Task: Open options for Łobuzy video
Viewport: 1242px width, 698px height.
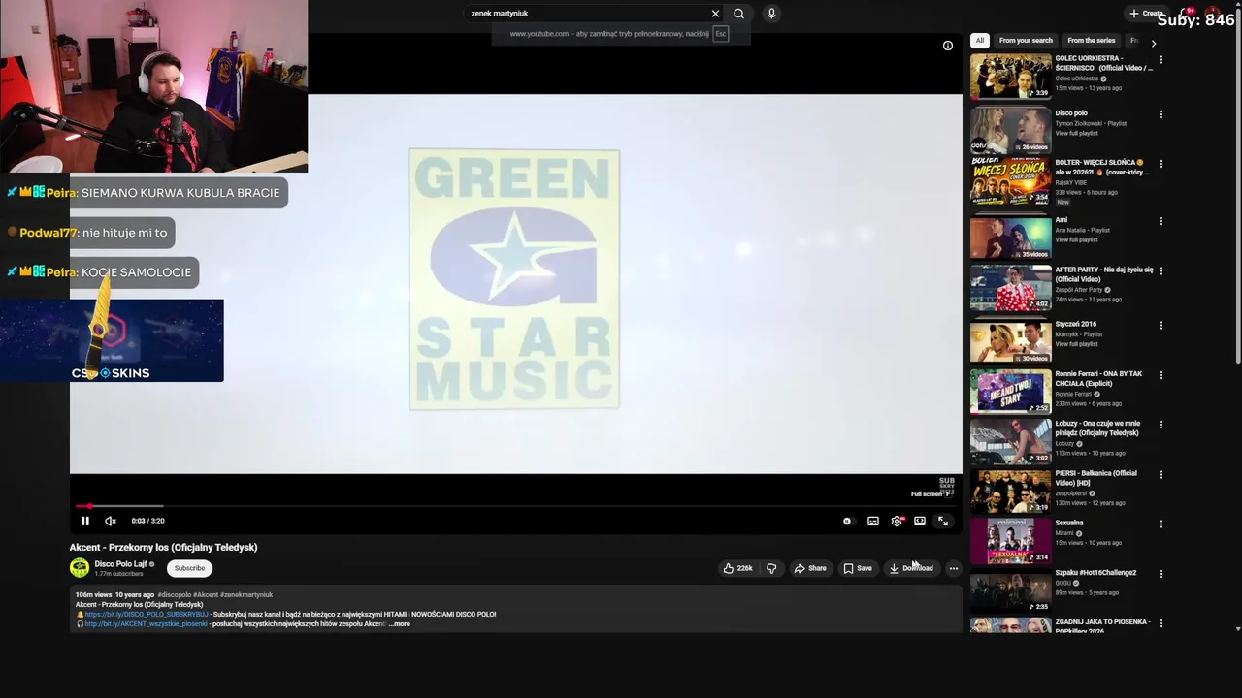Action: coord(1161,425)
